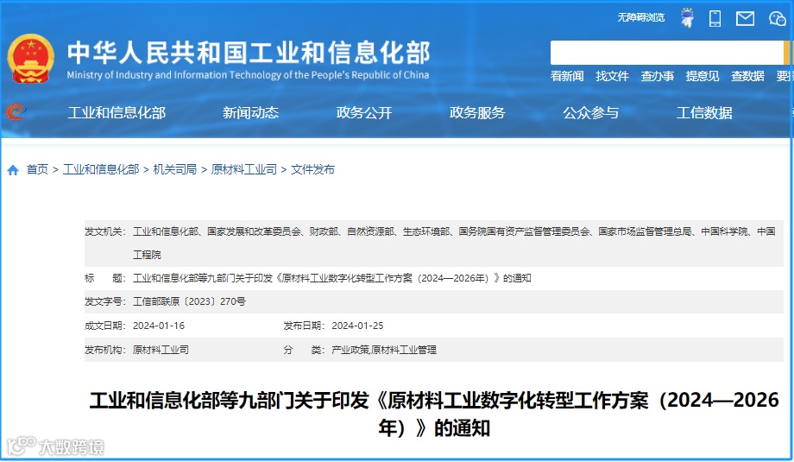The image size is (794, 462).
Task: Click the English ministry name subtitle
Action: 248,75
